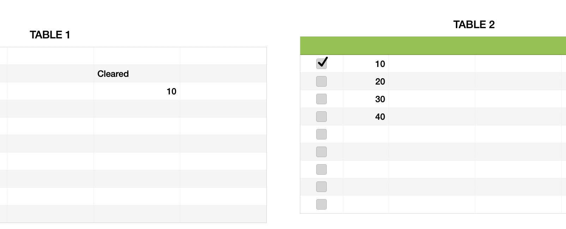Tick the checkbox beside value 20
Viewport: 566px width, 229px height.
(321, 81)
